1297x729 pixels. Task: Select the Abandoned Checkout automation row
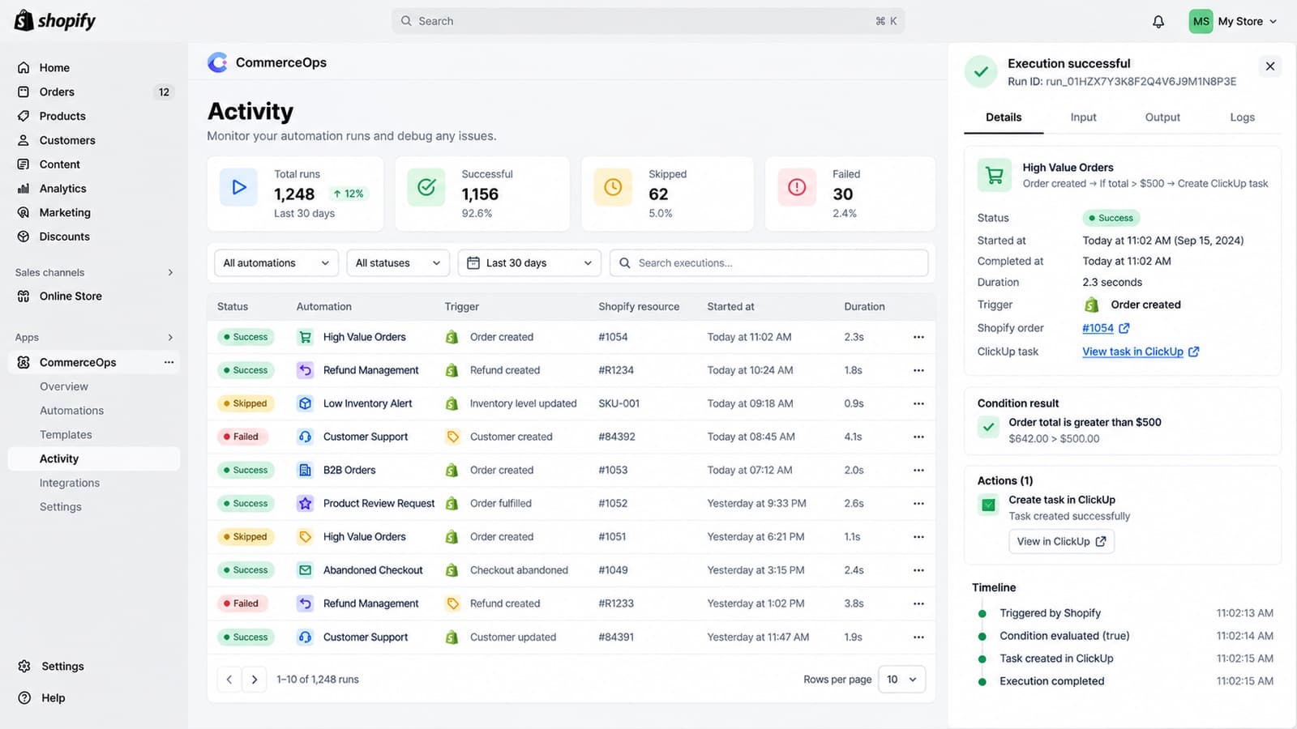click(x=571, y=570)
